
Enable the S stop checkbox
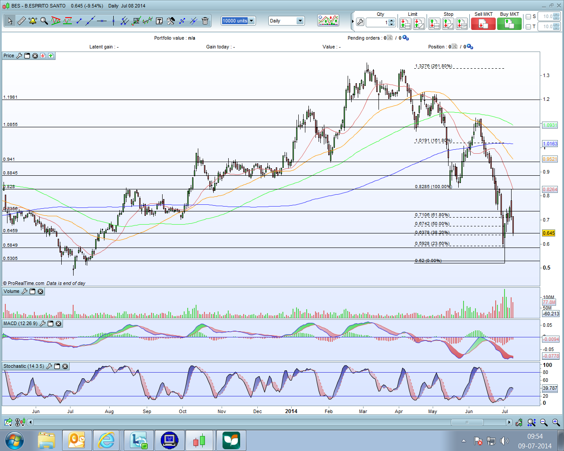point(528,17)
